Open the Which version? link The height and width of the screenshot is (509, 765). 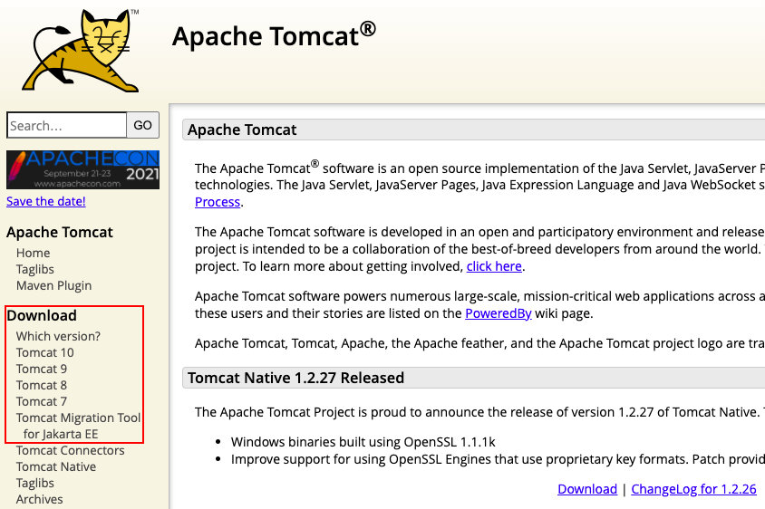coord(58,336)
